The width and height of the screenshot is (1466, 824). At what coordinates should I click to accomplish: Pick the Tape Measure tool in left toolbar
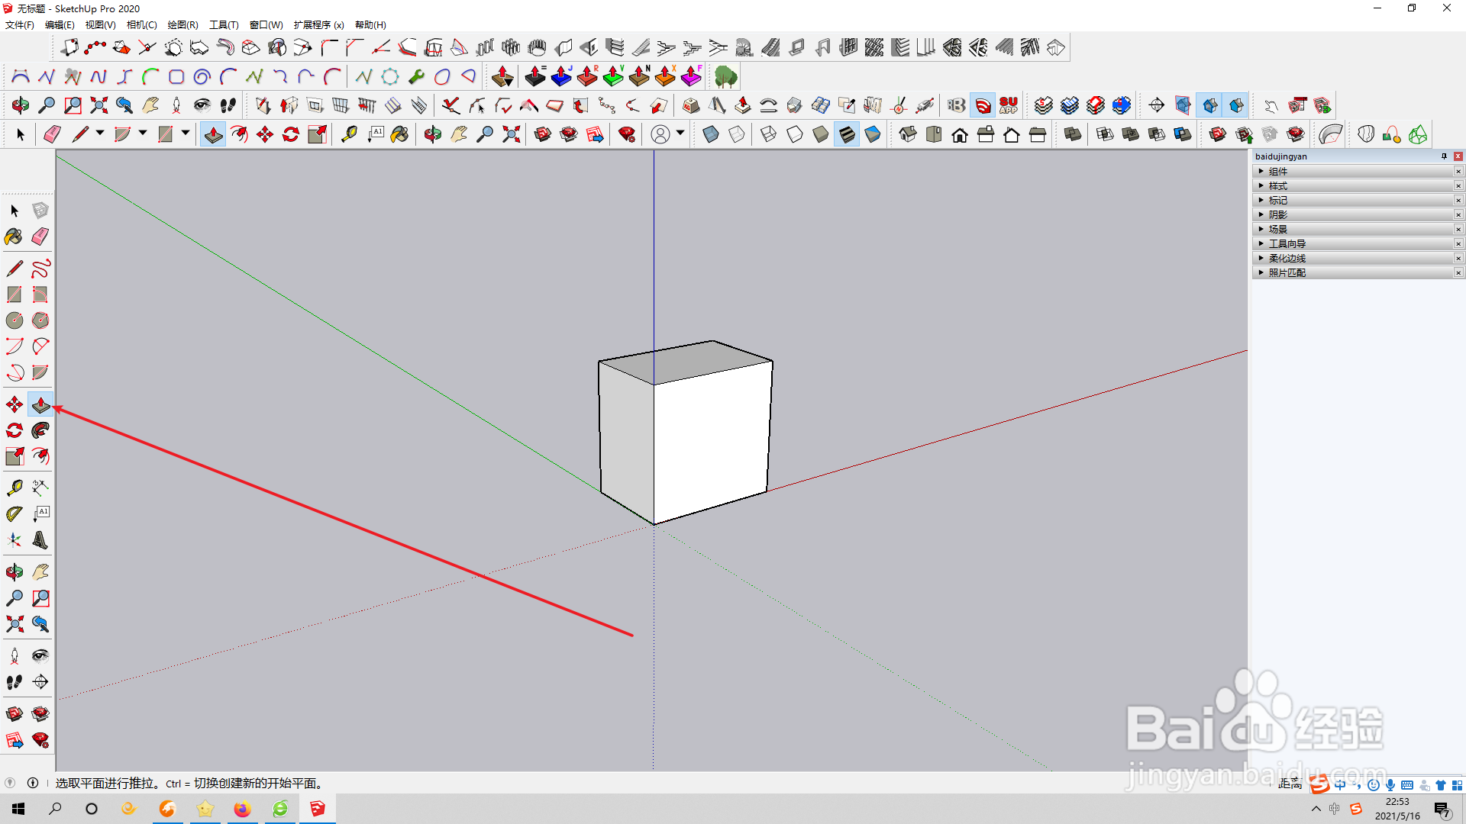[x=15, y=488]
